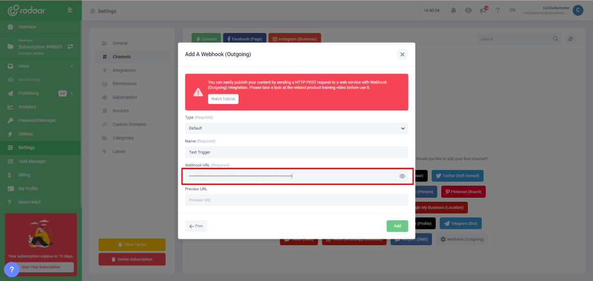Click the Name field containing Test Trigger
593x281 pixels.
click(x=296, y=152)
